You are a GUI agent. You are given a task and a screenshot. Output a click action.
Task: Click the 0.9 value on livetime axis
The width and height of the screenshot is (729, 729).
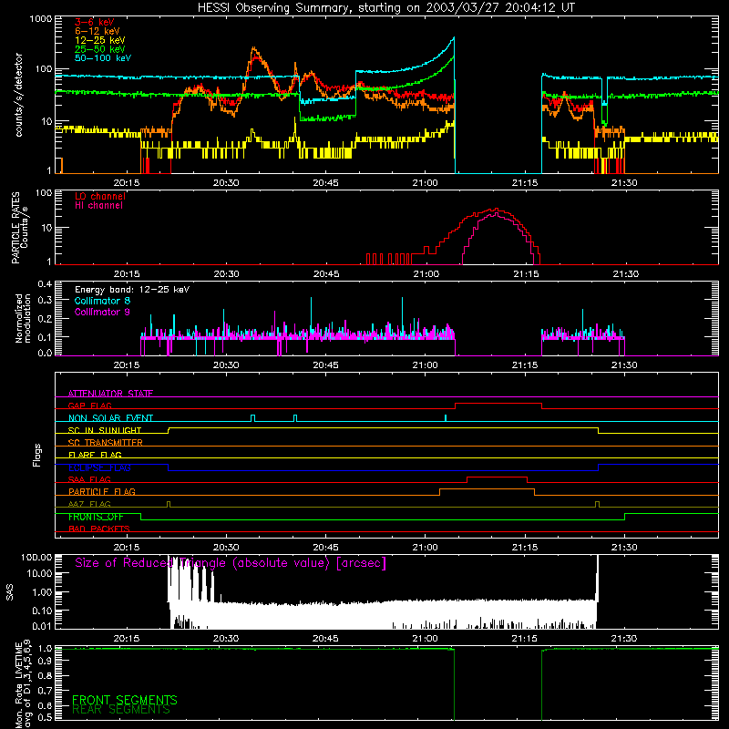pyautogui.click(x=45, y=661)
